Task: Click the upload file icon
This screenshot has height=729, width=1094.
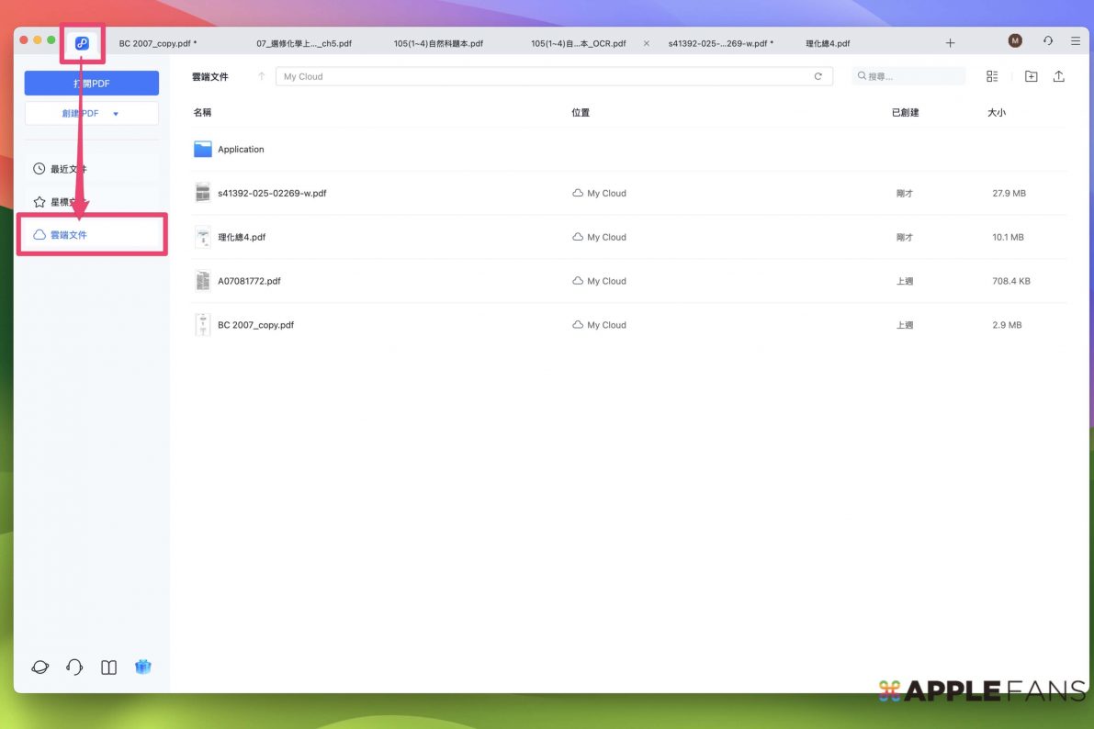Action: click(x=1058, y=77)
